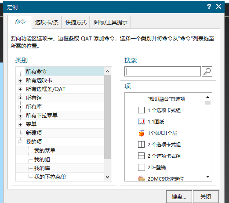Collapse the 我的项 tree node

click(20, 142)
